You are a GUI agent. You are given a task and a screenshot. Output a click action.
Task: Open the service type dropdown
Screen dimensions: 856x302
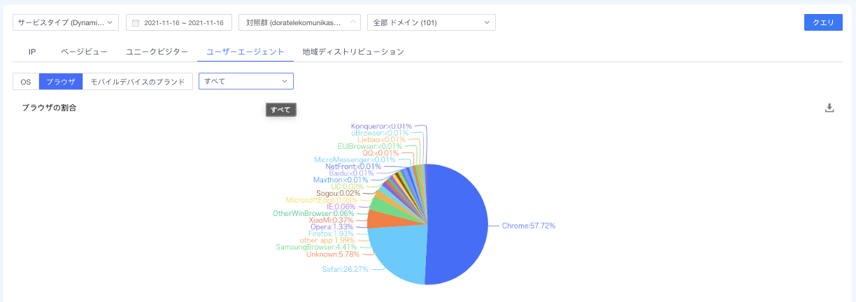pyautogui.click(x=66, y=22)
